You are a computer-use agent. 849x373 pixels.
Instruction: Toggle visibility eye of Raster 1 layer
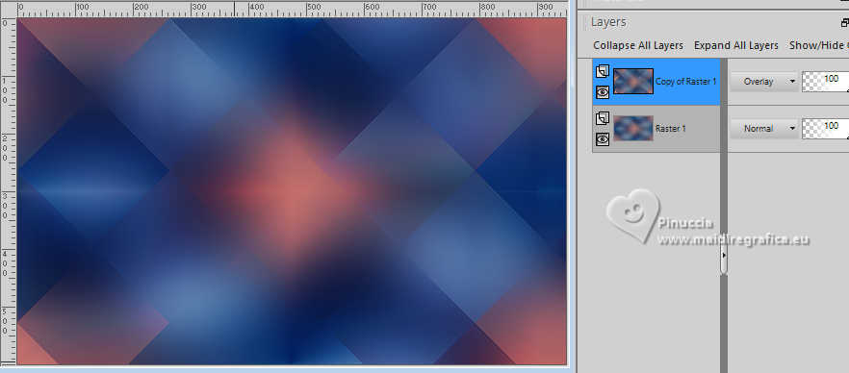pos(603,139)
